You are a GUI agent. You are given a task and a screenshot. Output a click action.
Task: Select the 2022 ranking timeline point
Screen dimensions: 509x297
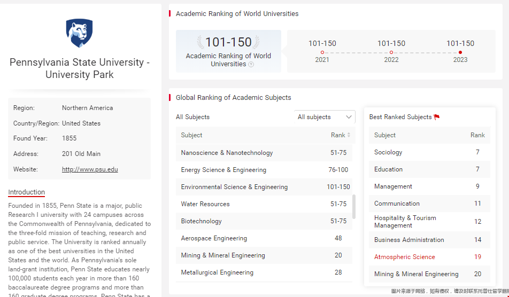[391, 52]
